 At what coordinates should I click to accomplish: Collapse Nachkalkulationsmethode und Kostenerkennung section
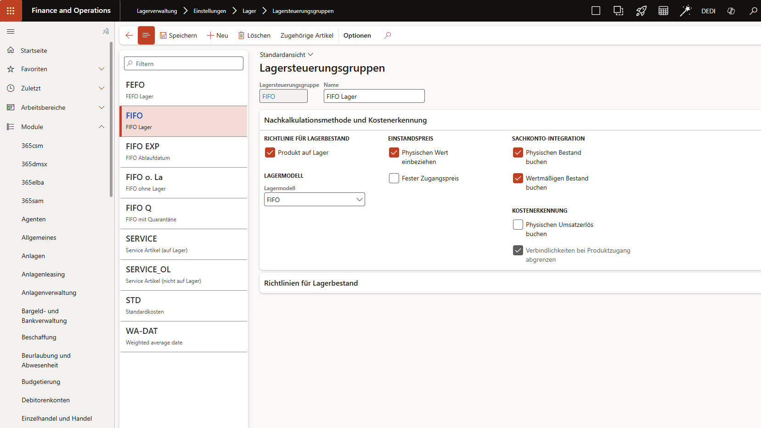pyautogui.click(x=510, y=120)
